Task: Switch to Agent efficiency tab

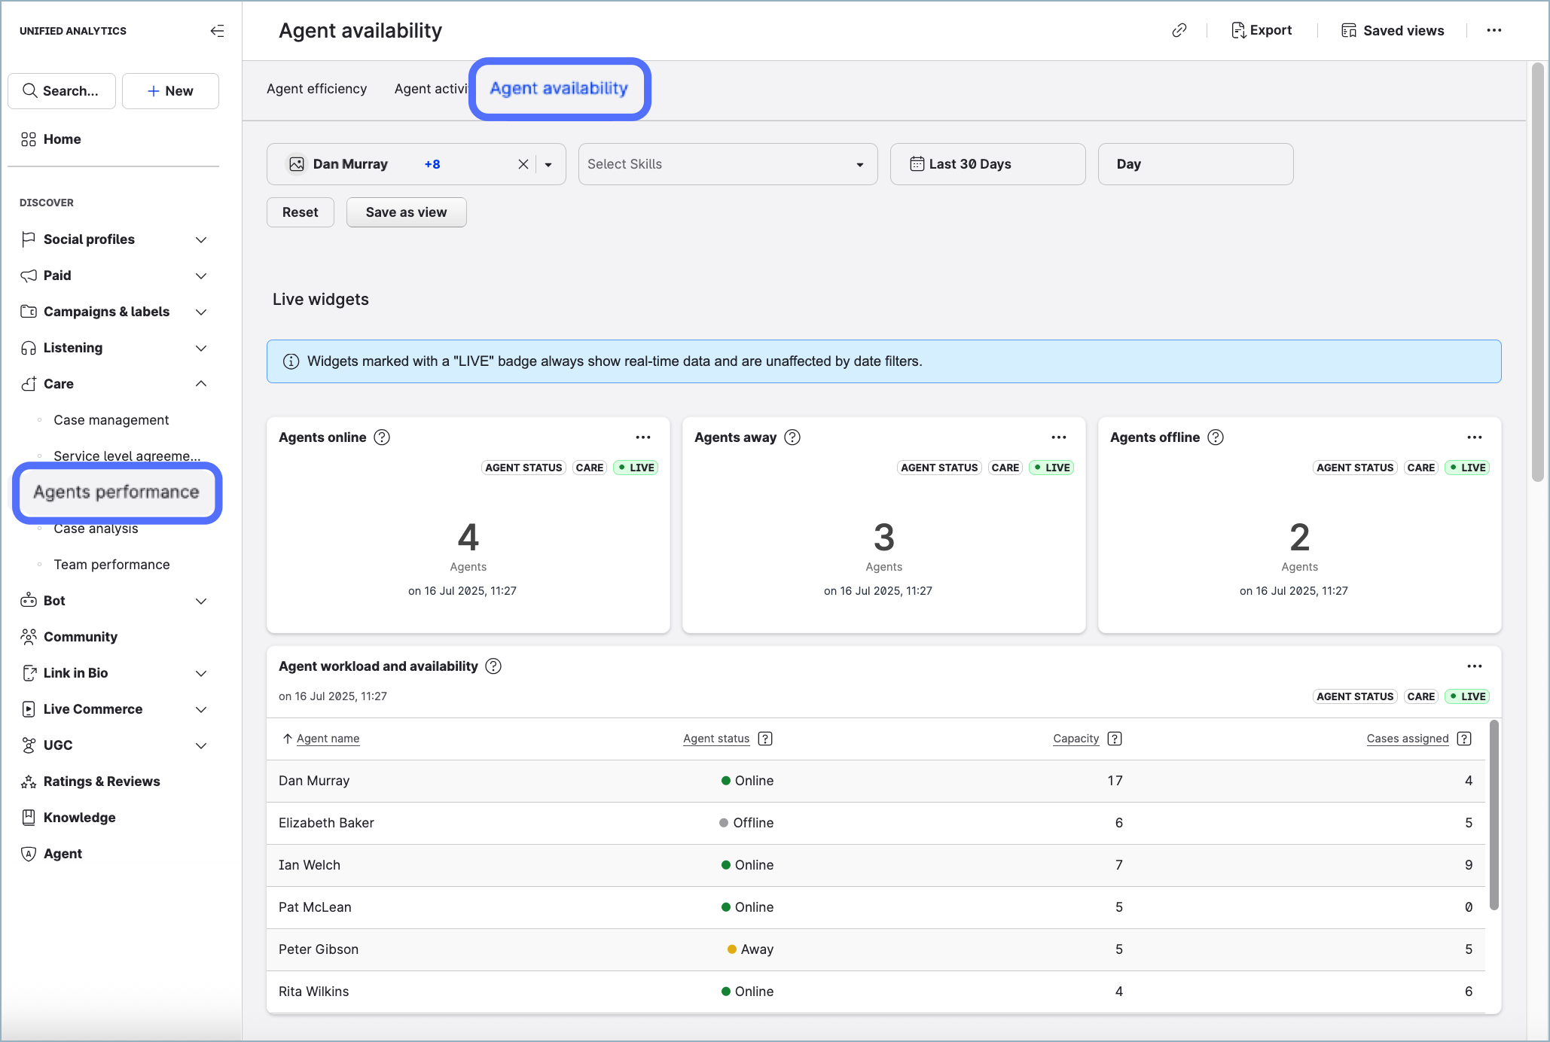Action: [316, 89]
